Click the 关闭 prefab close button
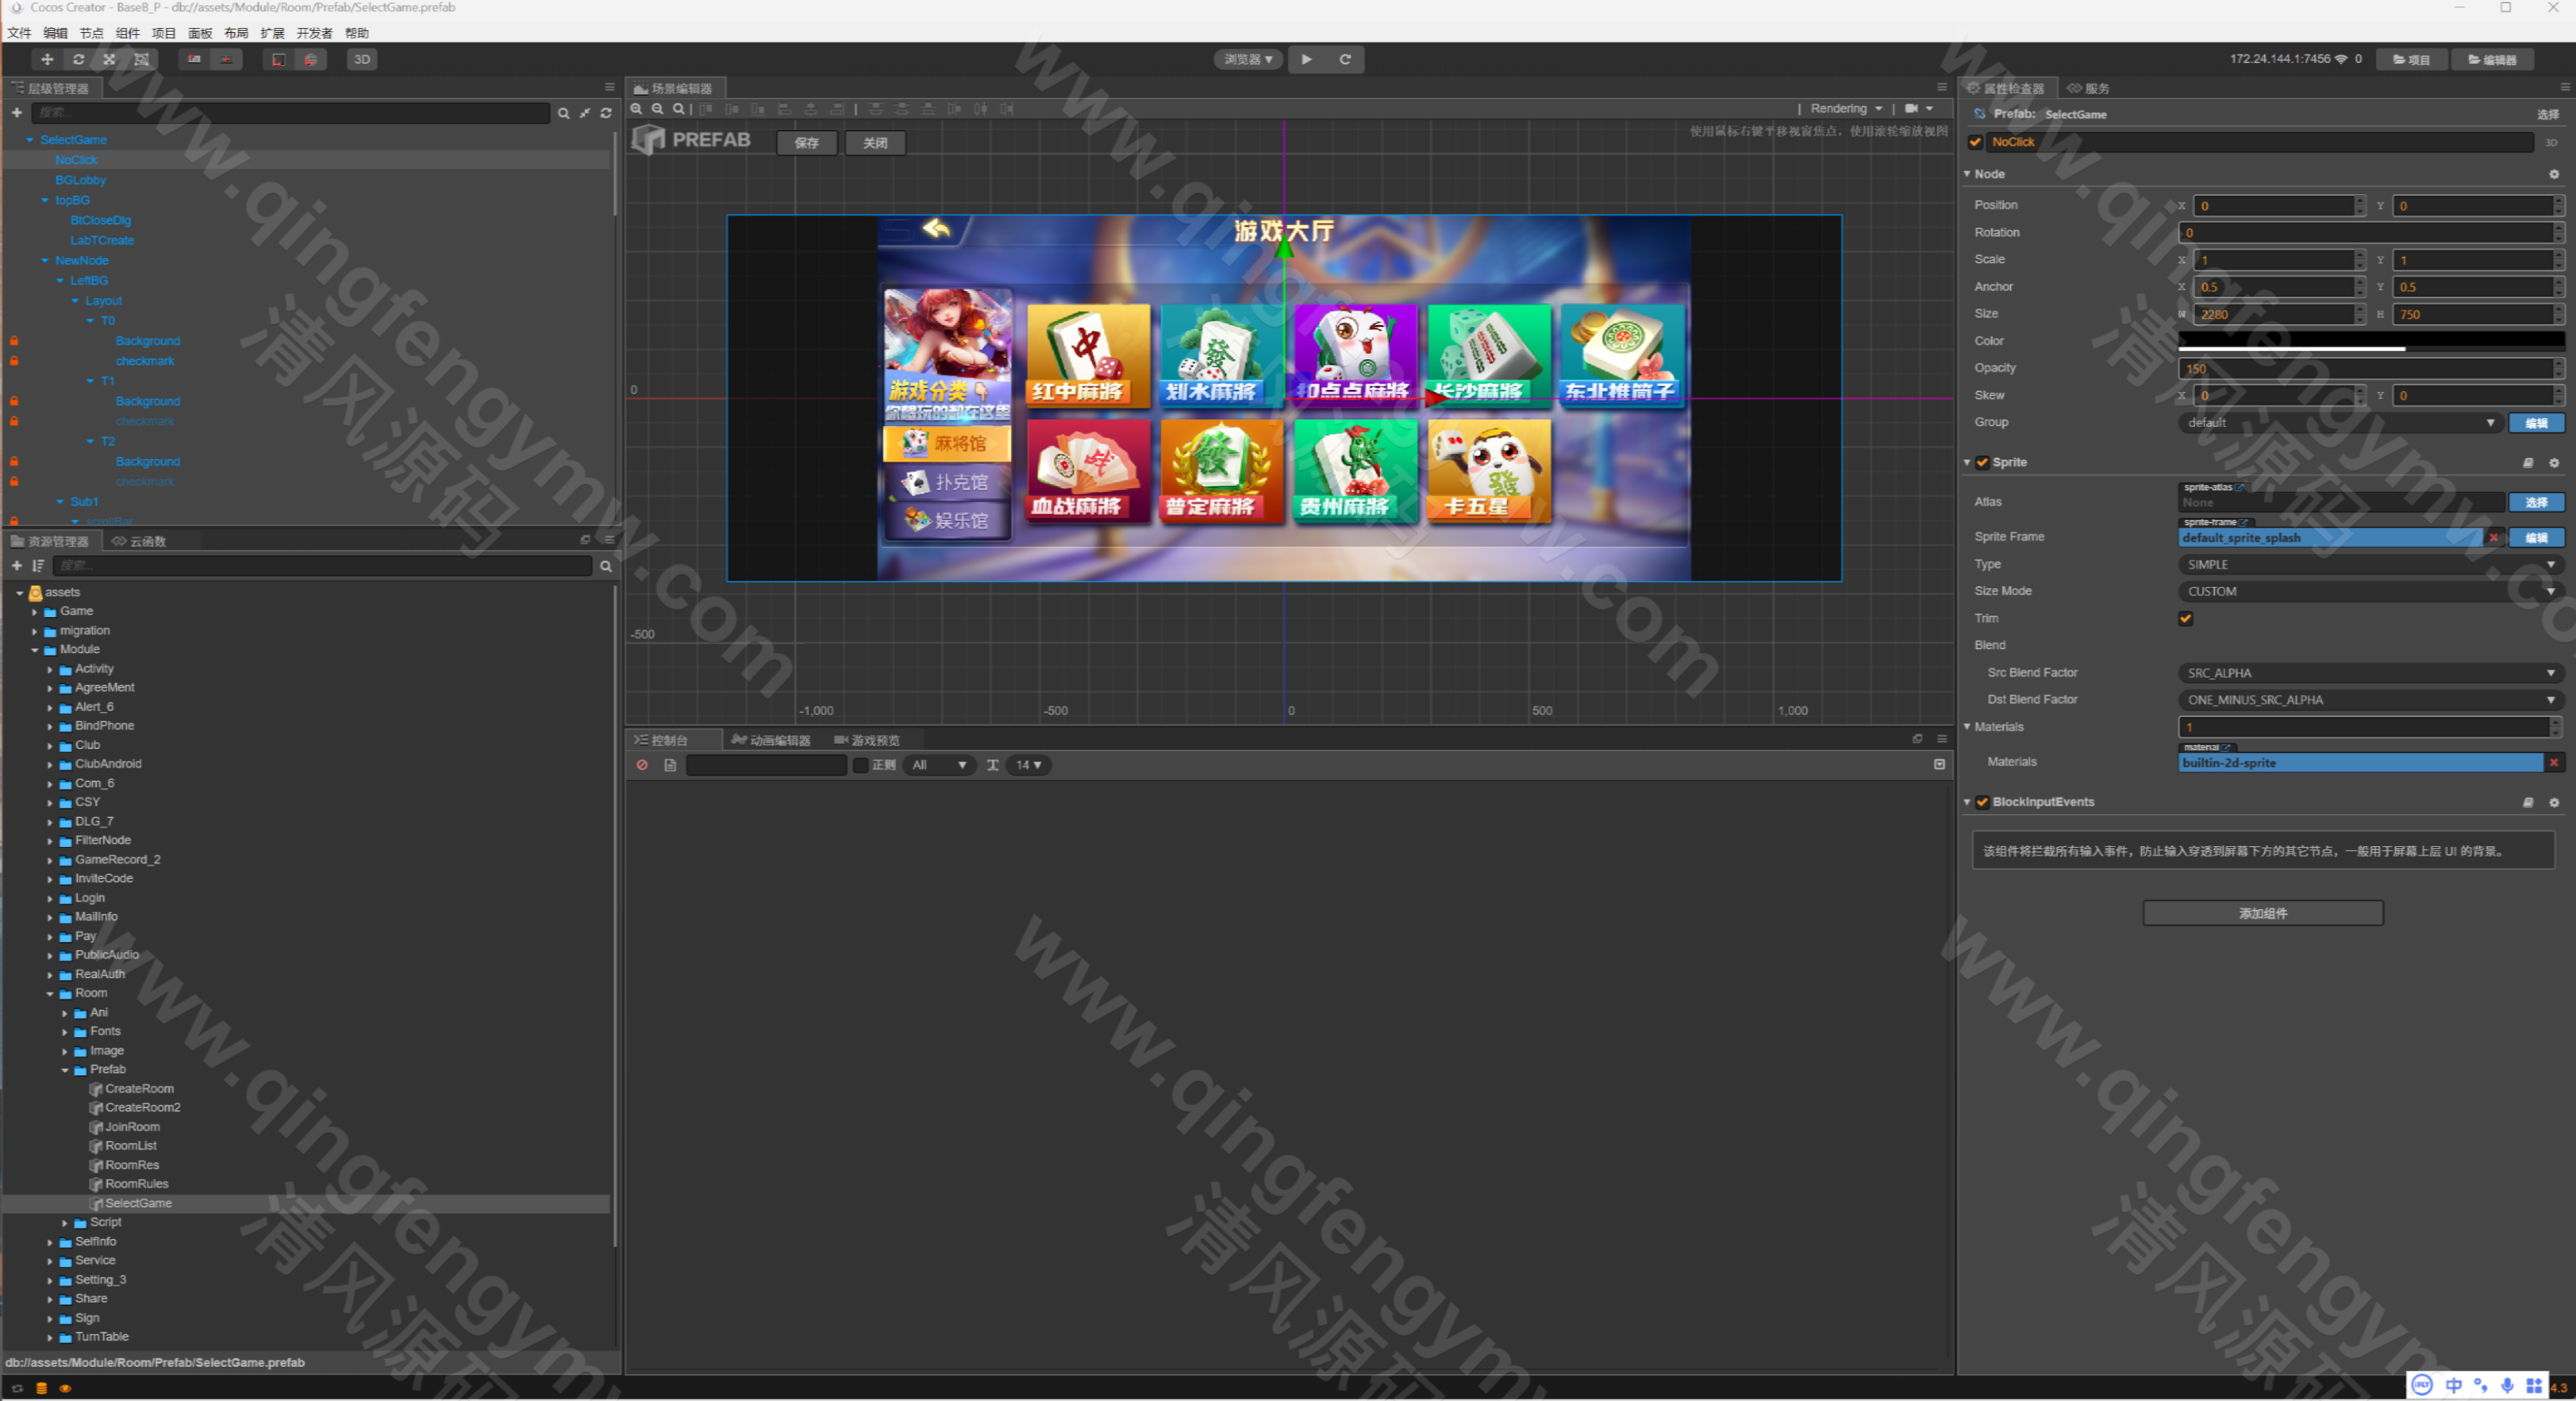Screen dimensions: 2576x1401 point(875,143)
